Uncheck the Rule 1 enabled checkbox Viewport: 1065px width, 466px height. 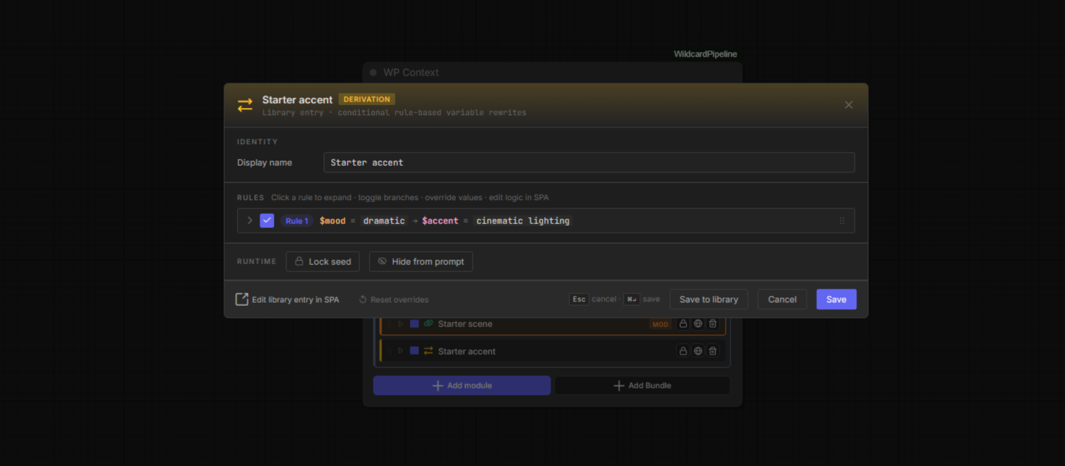pyautogui.click(x=267, y=220)
